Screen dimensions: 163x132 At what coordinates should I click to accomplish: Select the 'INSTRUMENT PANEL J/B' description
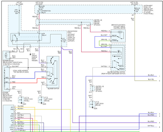click(148, 10)
